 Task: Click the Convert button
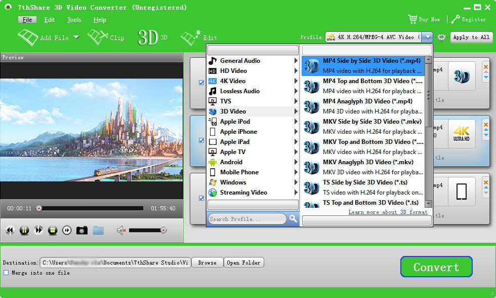click(x=436, y=267)
